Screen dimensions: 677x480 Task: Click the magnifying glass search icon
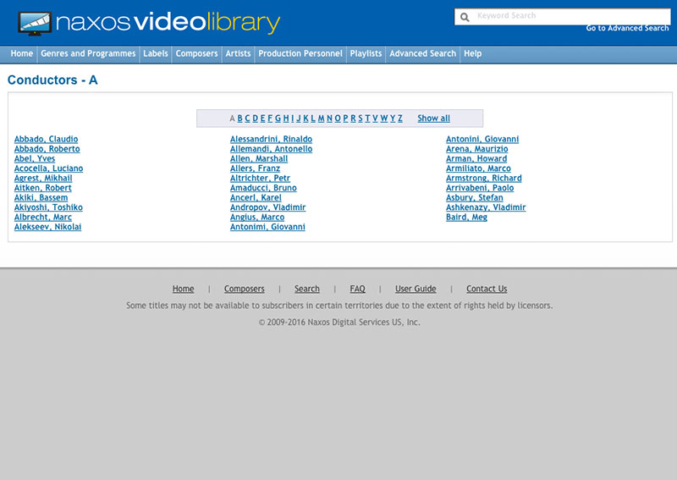click(x=465, y=16)
